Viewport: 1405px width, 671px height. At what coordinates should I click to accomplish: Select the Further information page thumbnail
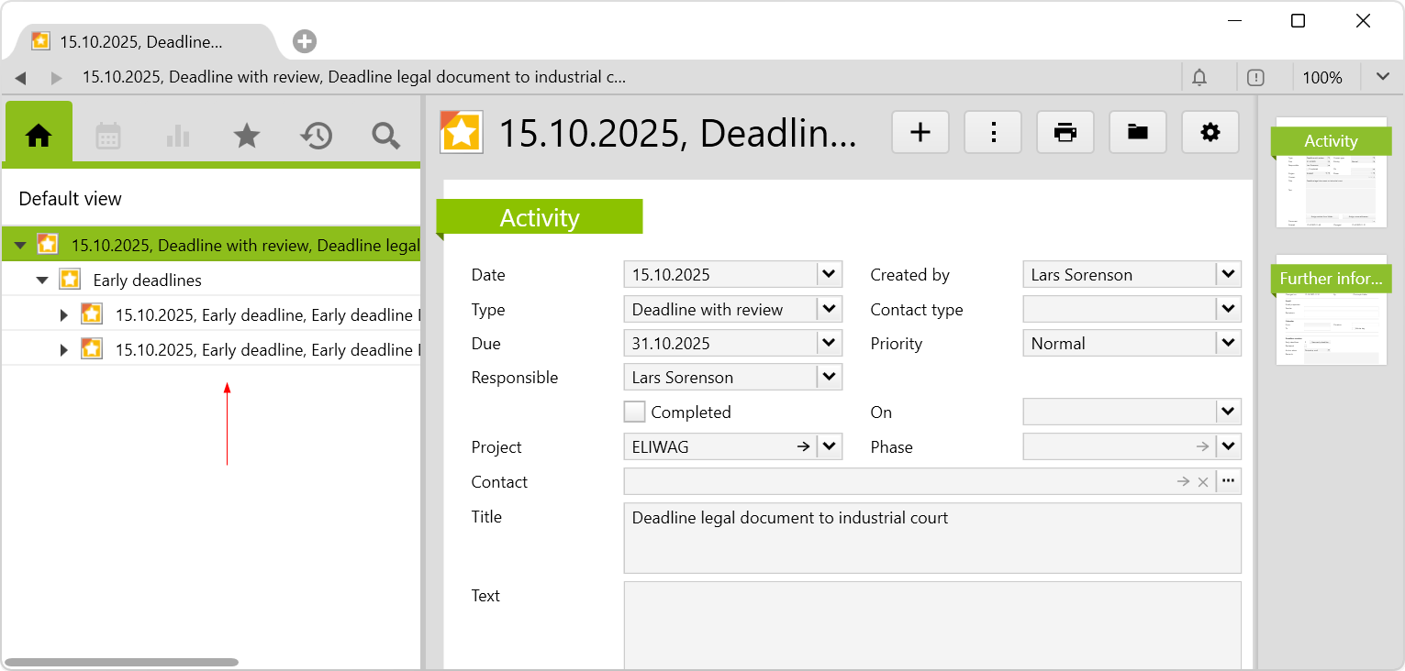1331,312
